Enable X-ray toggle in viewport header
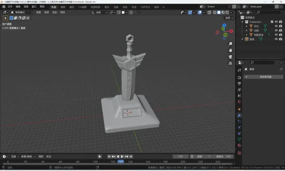The height and width of the screenshot is (171, 285). coord(208,13)
